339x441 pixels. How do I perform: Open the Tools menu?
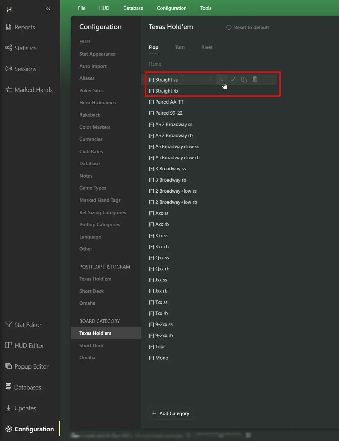point(206,8)
